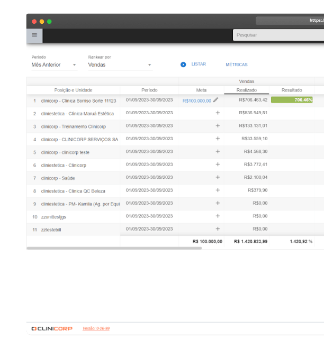Add meta plus for Clinica QC Beleza
Screen dimensions: 324x348
pyautogui.click(x=218, y=190)
